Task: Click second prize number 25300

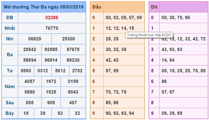Action: pos(69,39)
